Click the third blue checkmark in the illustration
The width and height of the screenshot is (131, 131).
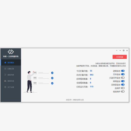pyautogui.click(x=52, y=83)
